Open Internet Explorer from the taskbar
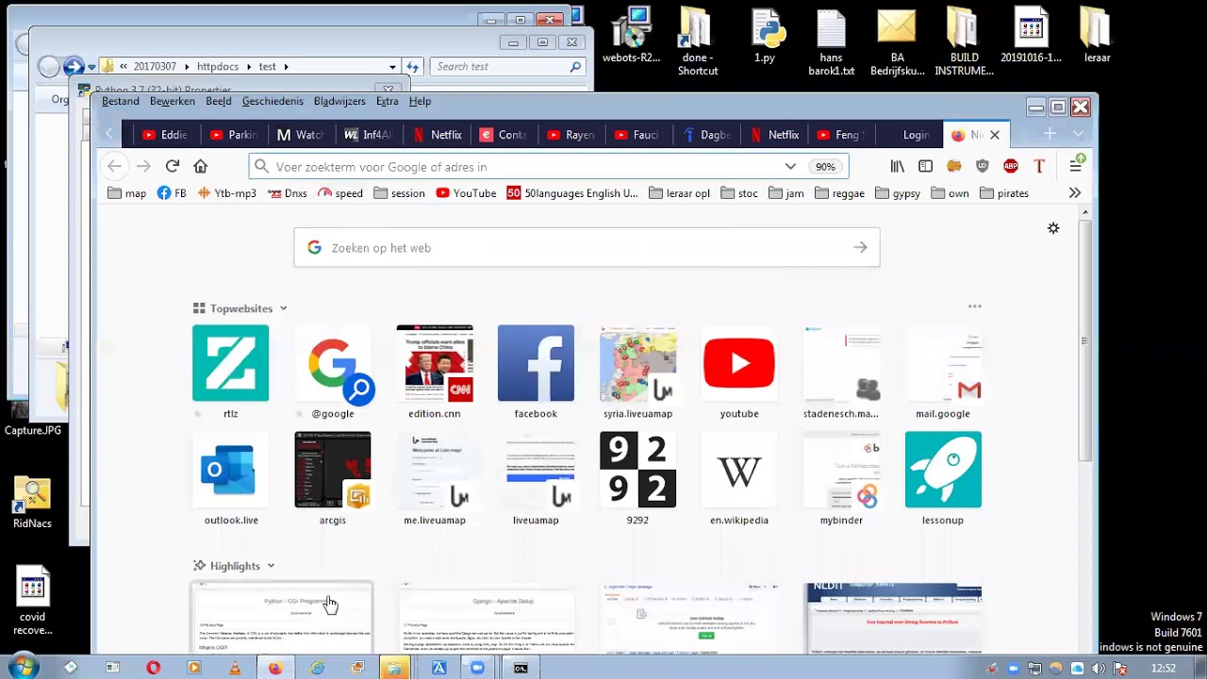Image resolution: width=1207 pixels, height=679 pixels. click(317, 668)
